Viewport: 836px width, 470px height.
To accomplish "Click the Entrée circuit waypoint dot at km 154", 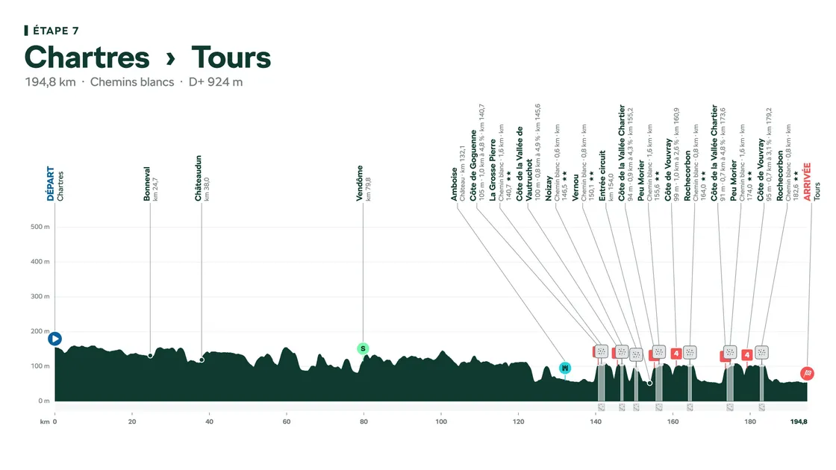I will (649, 383).
